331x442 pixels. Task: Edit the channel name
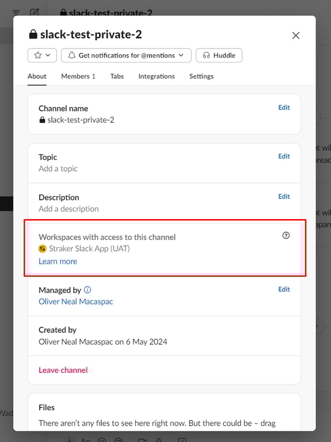click(284, 108)
